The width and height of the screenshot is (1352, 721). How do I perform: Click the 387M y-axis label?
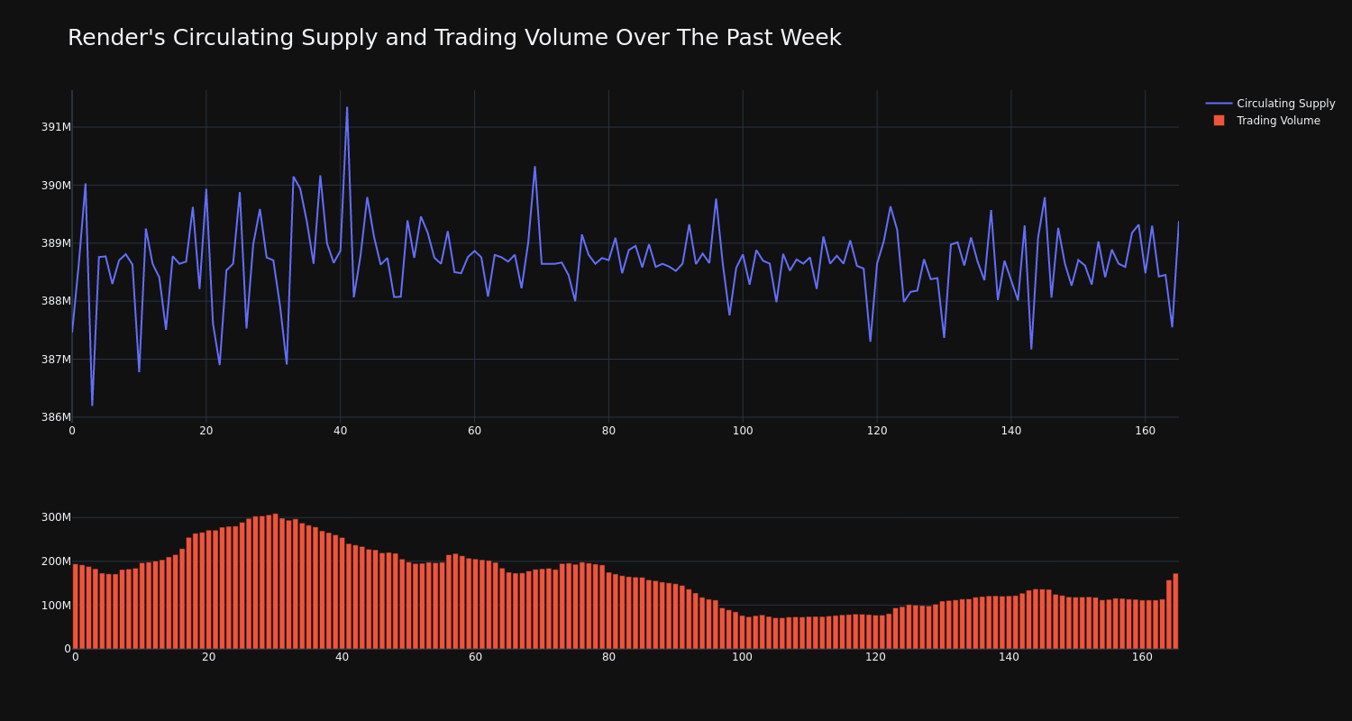coord(56,360)
